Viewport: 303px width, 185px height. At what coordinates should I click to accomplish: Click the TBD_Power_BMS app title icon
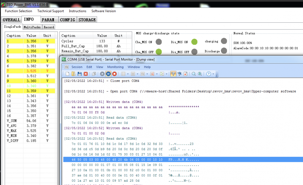point(3,5)
